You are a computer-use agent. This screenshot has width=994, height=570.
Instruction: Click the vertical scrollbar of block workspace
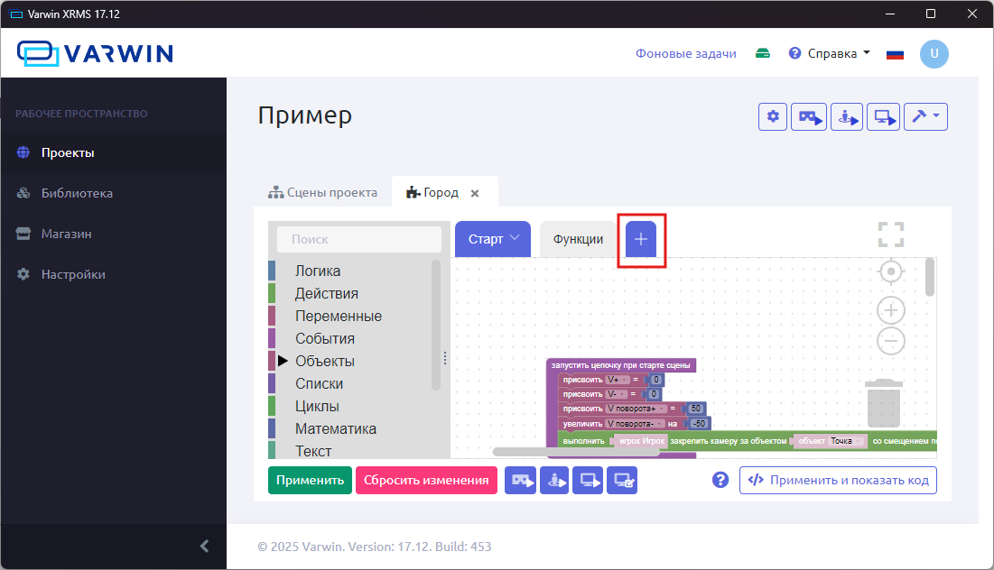930,277
